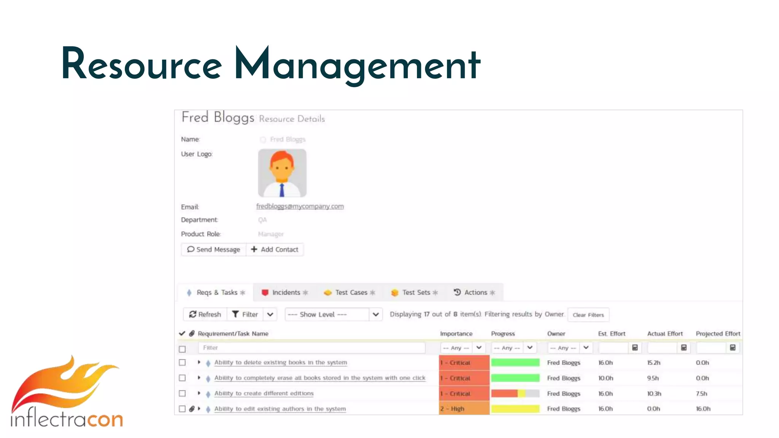Switch to the Reqs & Tasks tab
This screenshot has width=779, height=438.
coord(216,292)
